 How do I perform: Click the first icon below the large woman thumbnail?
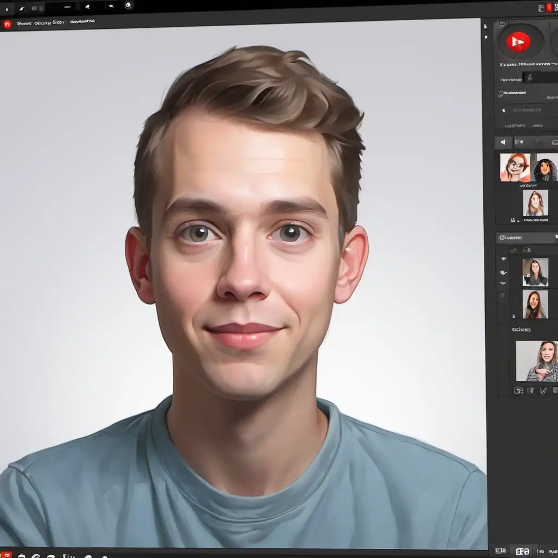point(518,390)
